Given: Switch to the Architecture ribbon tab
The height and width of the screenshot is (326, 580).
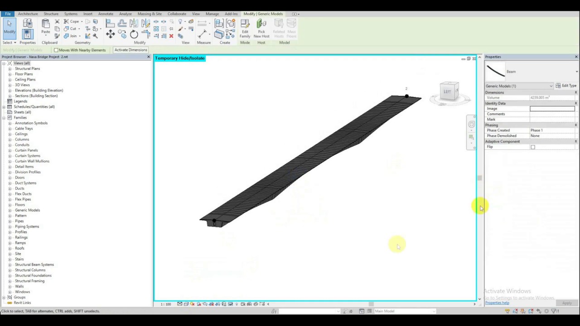Looking at the screenshot, I should pos(28,14).
